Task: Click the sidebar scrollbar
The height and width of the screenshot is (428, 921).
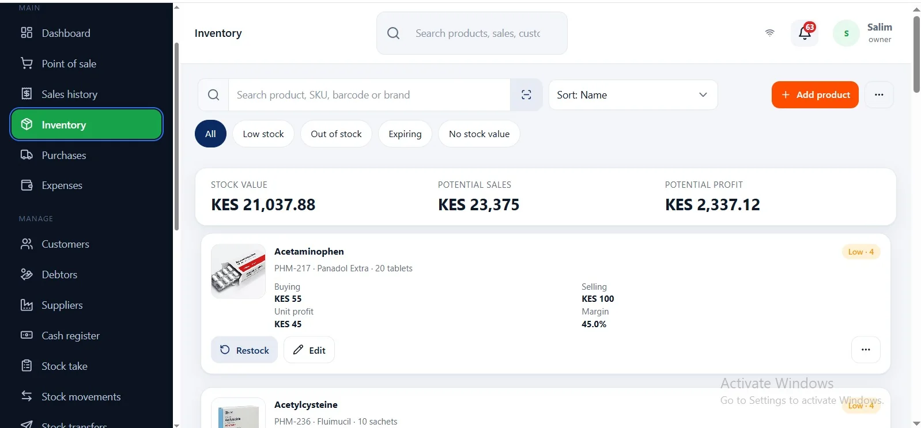Action: (176, 137)
